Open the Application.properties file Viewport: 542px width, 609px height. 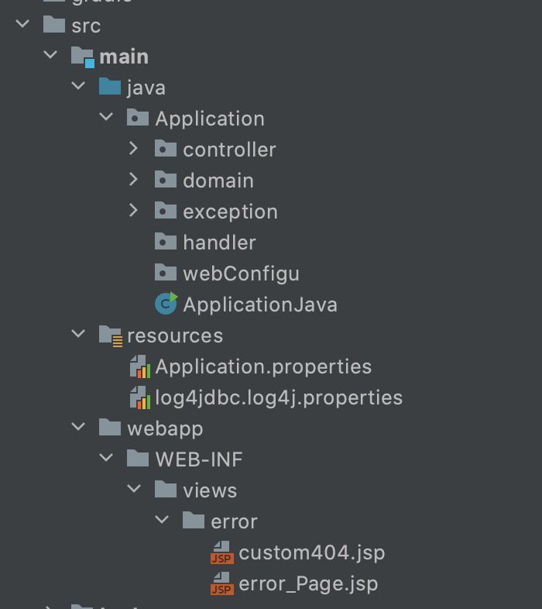(x=263, y=367)
